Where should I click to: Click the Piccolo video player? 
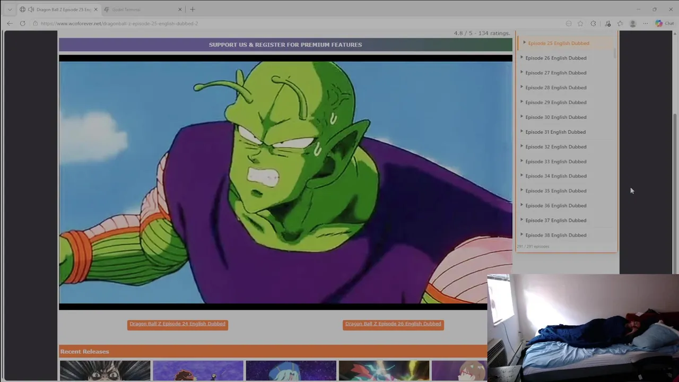[x=285, y=182]
